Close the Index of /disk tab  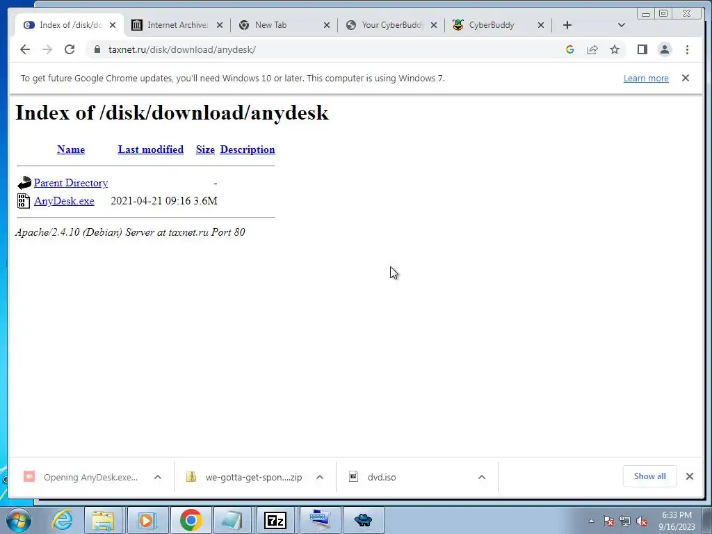[x=113, y=25]
